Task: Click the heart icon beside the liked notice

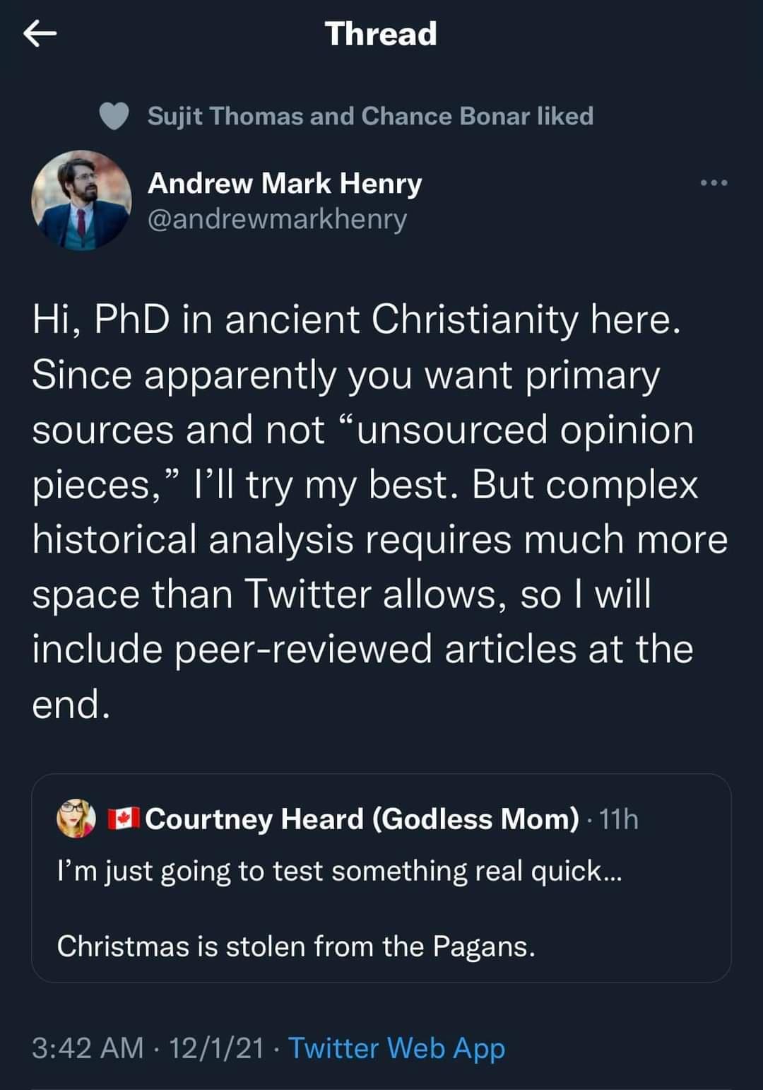Action: [x=114, y=117]
